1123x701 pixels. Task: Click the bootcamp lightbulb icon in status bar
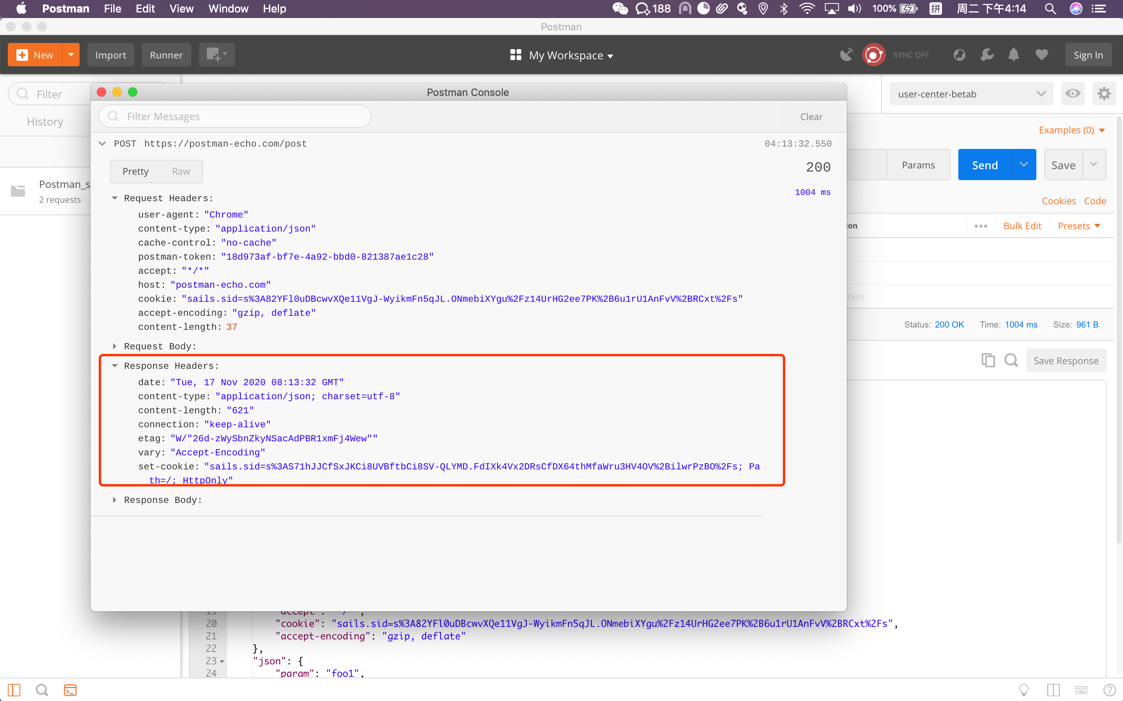1024,690
